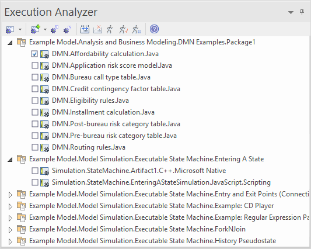This screenshot has width=311, height=249.
Task: Click the Help question mark icon
Action: click(154, 29)
